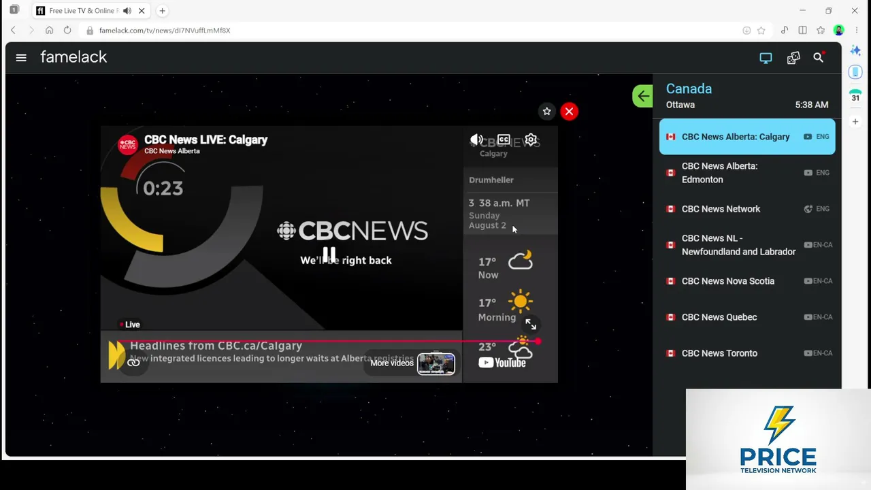Click the 5:38 AM local time
Viewport: 871px width, 490px height.
point(812,105)
